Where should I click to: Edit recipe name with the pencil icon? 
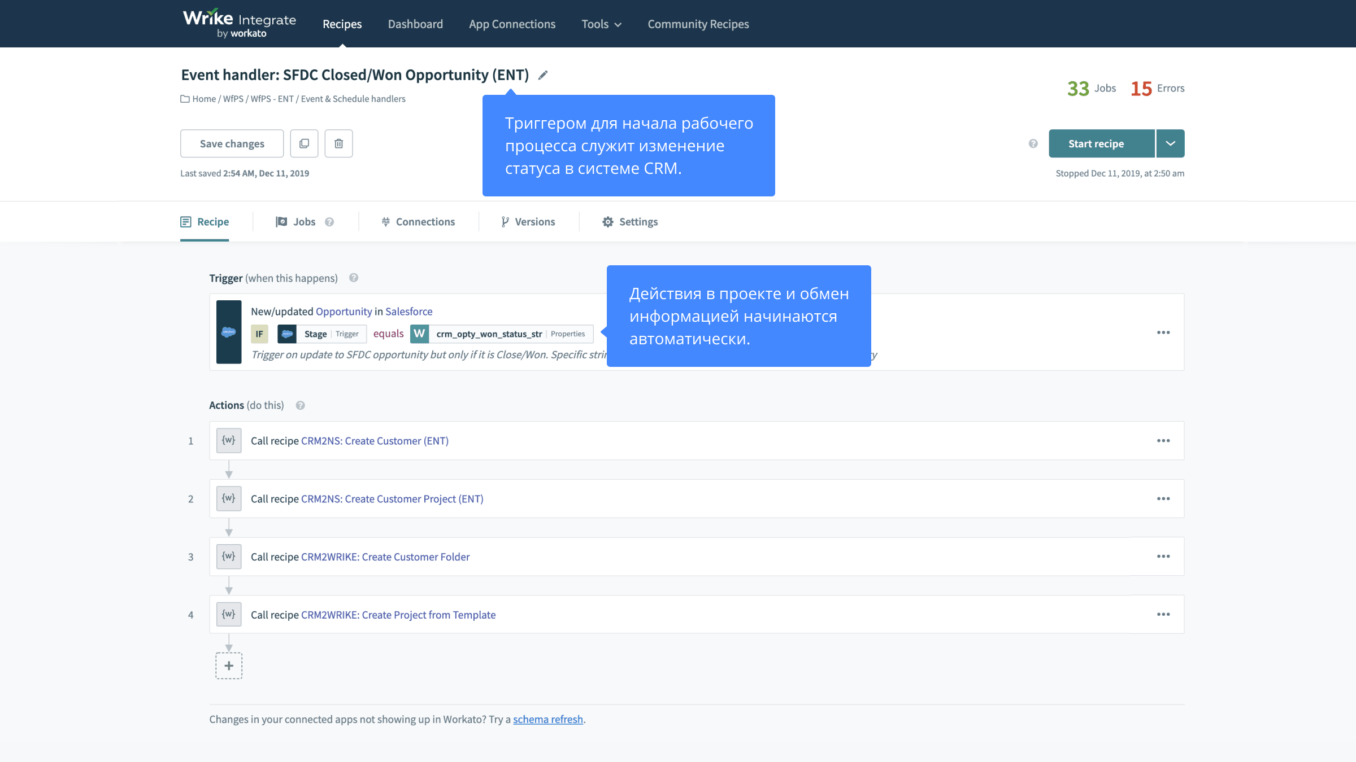pyautogui.click(x=542, y=75)
